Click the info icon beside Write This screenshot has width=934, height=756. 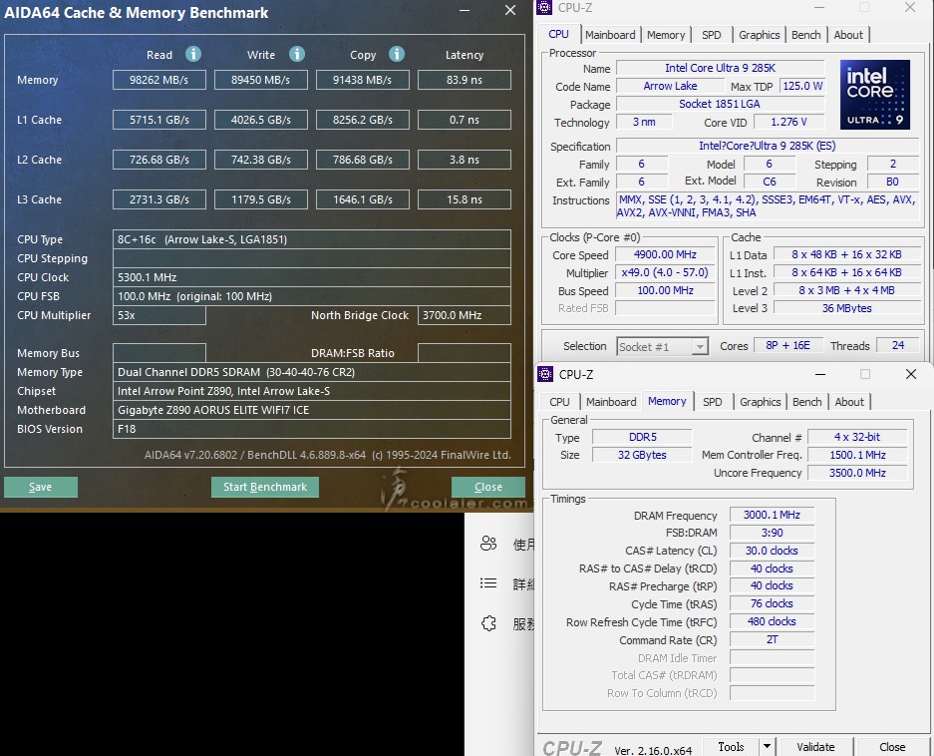(x=297, y=54)
